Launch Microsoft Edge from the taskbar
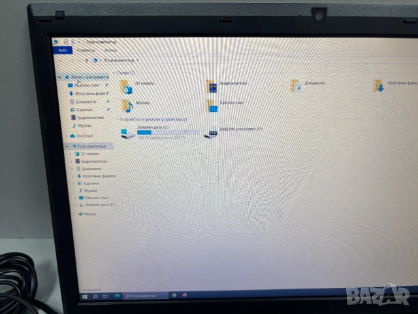 (x=117, y=296)
